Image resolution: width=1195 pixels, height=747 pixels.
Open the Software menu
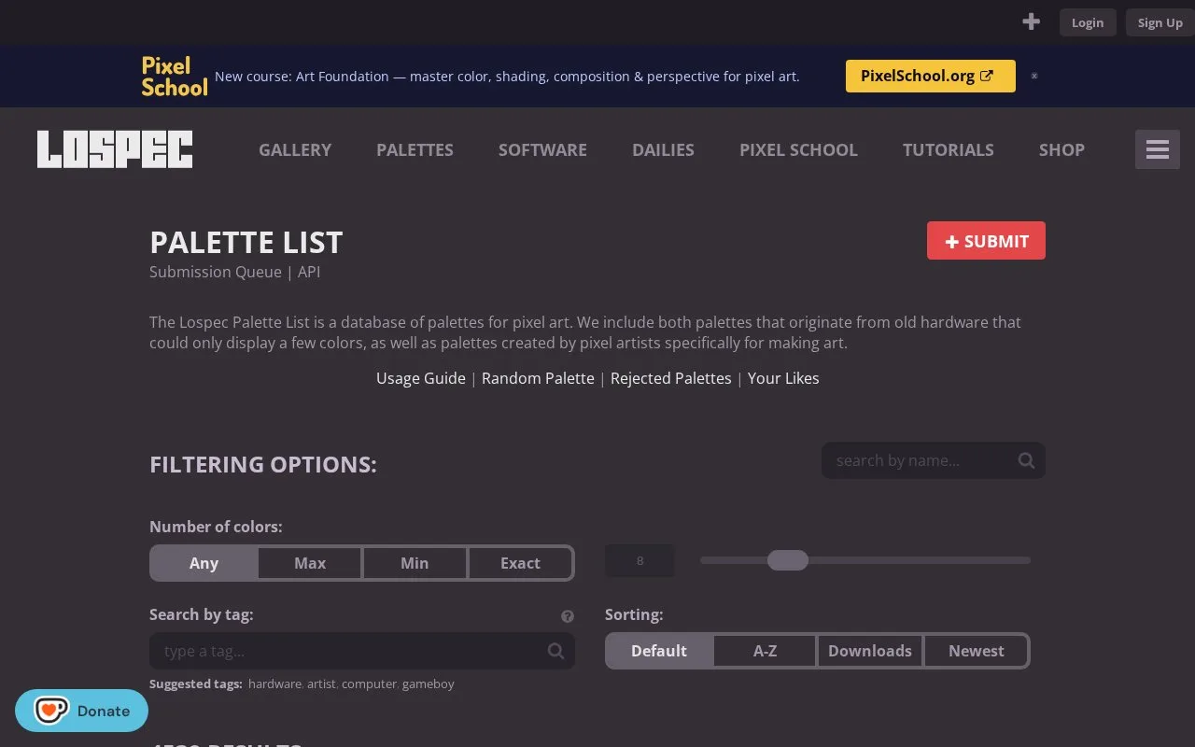coord(542,149)
